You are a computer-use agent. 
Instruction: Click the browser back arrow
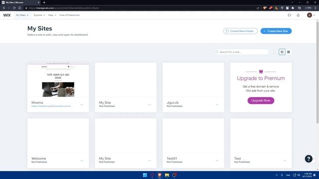[x=3, y=8]
